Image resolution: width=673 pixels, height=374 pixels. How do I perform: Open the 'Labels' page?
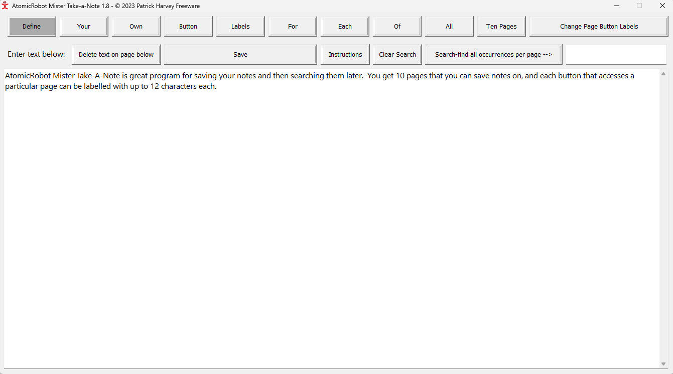coord(240,27)
